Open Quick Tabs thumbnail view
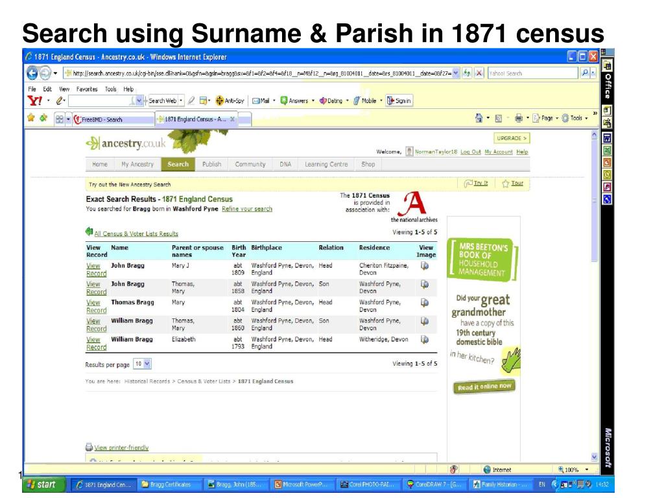The height and width of the screenshot is (498, 664). [x=59, y=119]
